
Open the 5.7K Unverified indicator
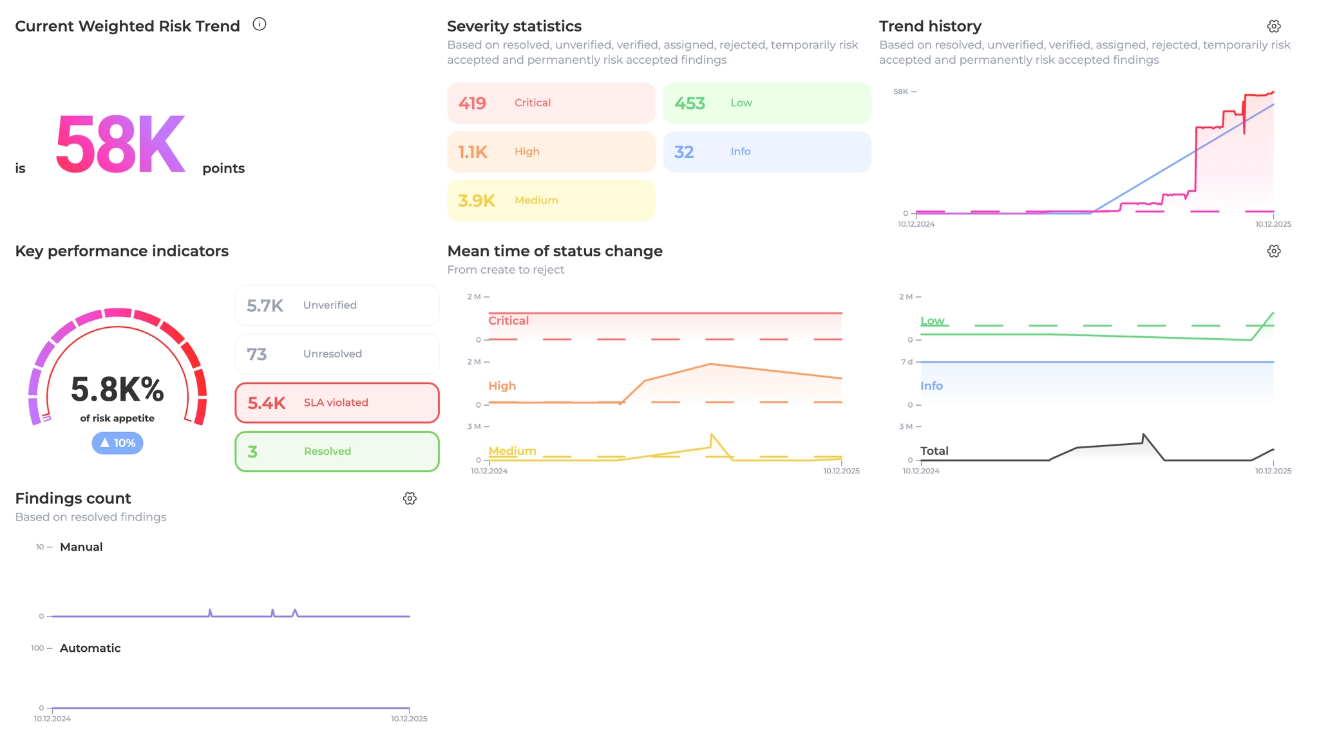(x=337, y=305)
